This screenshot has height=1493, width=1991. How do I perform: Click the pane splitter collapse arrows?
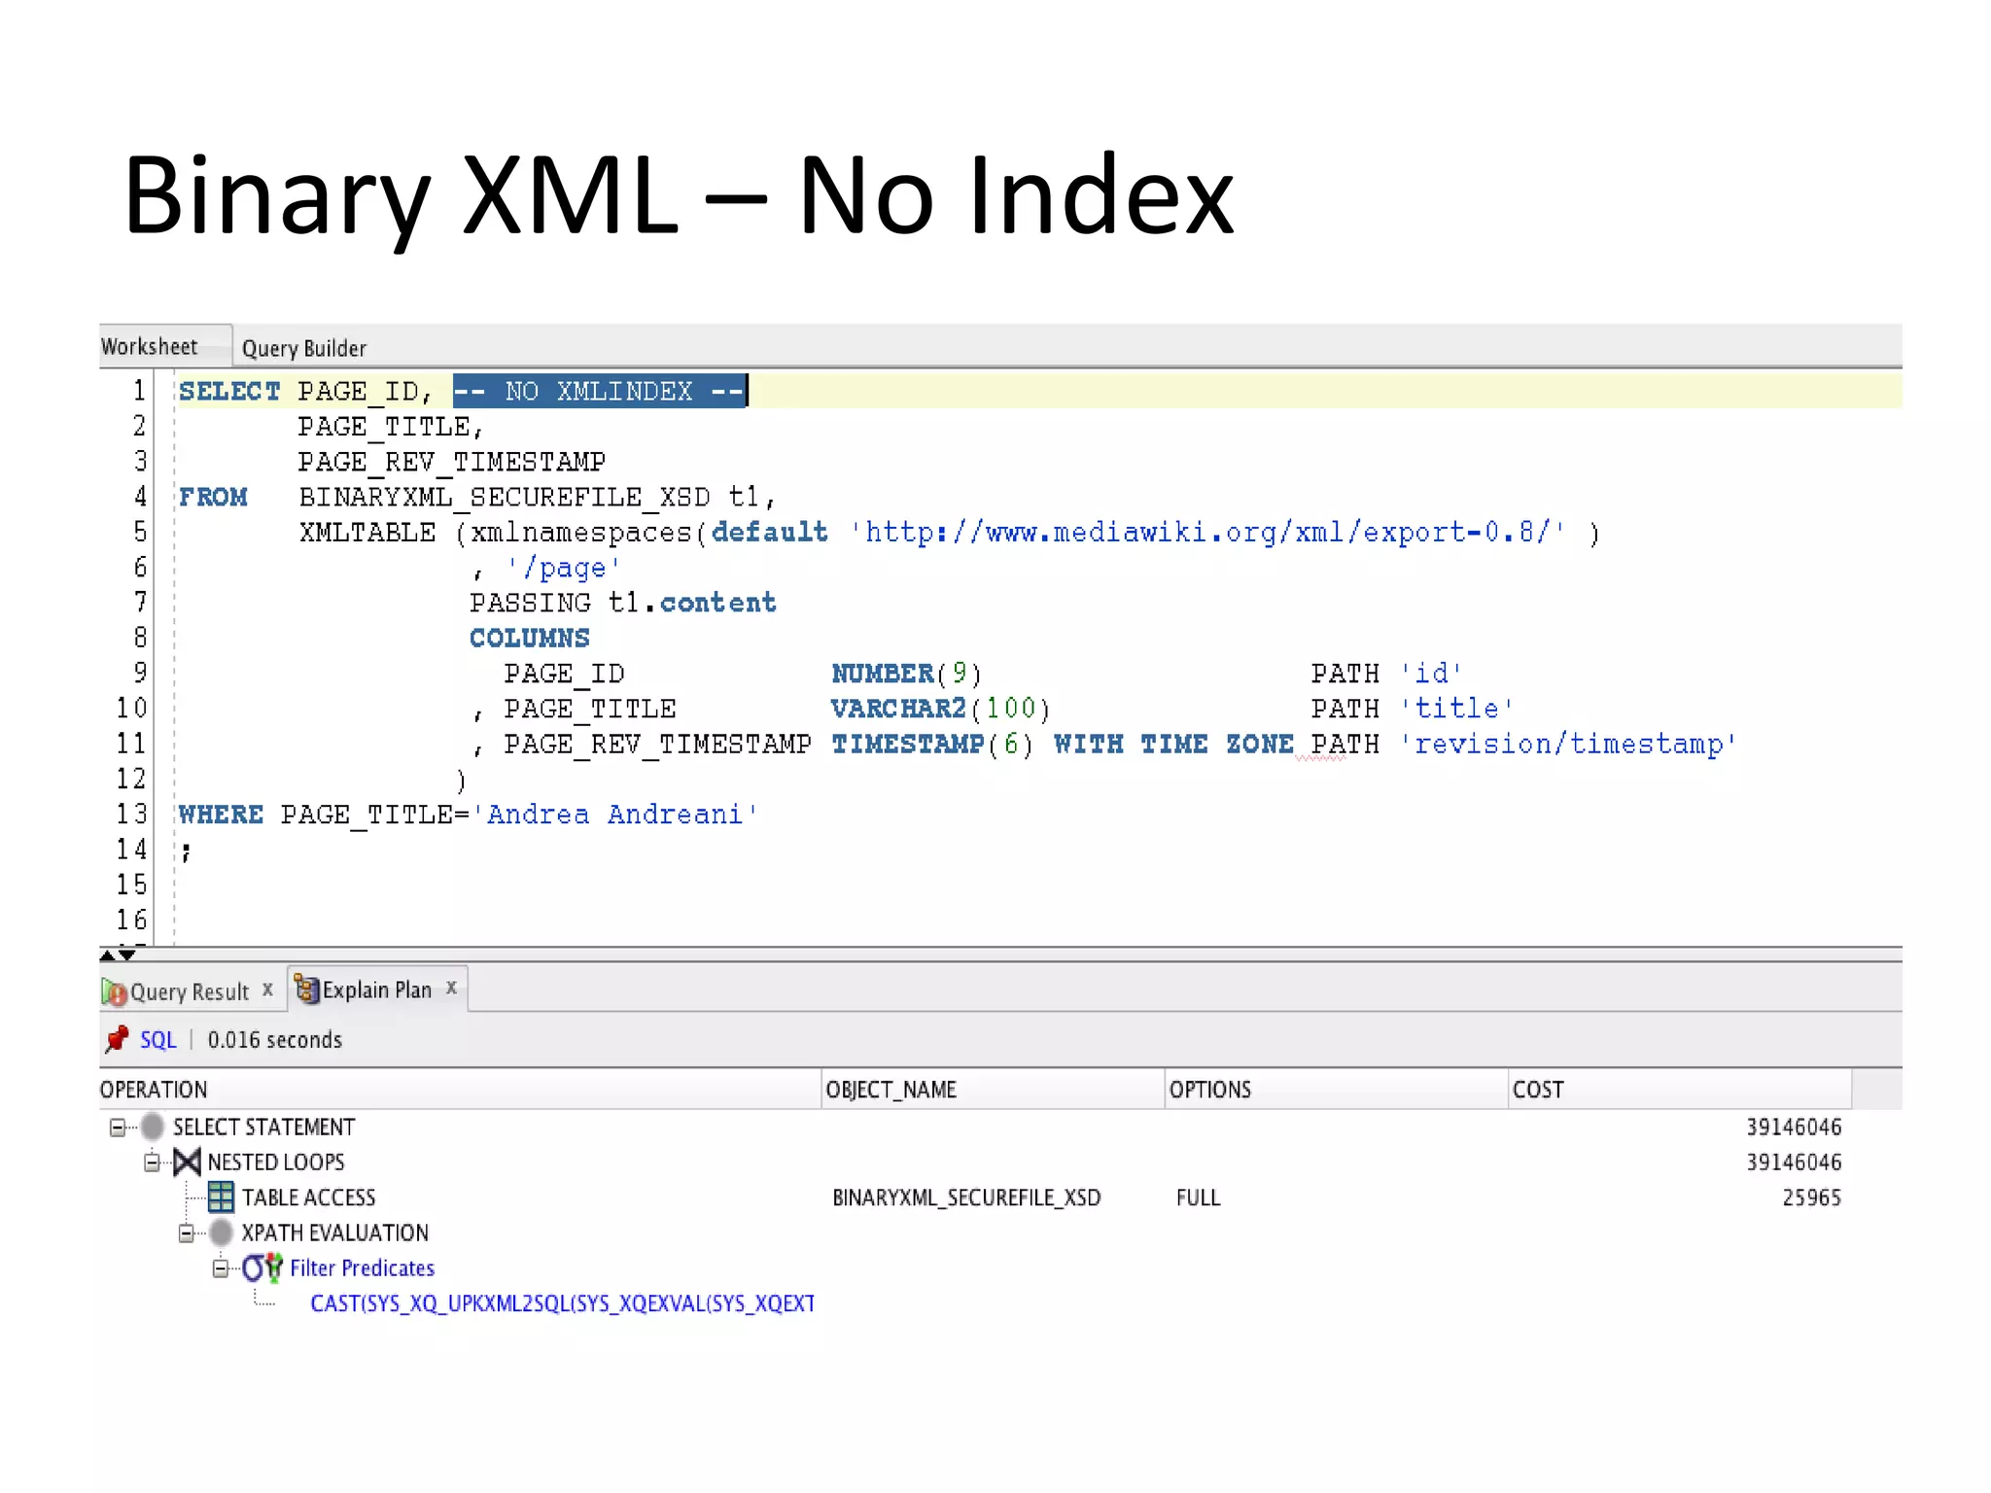tap(117, 955)
